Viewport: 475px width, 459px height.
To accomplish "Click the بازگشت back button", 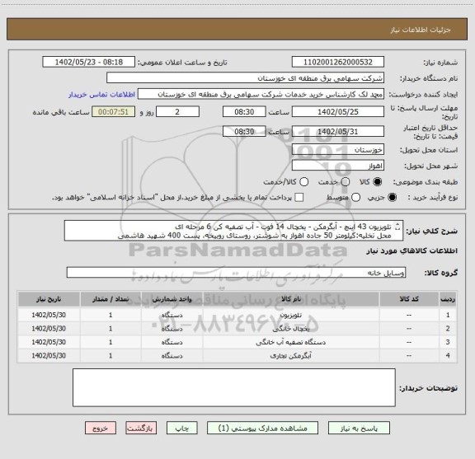I will click(141, 429).
